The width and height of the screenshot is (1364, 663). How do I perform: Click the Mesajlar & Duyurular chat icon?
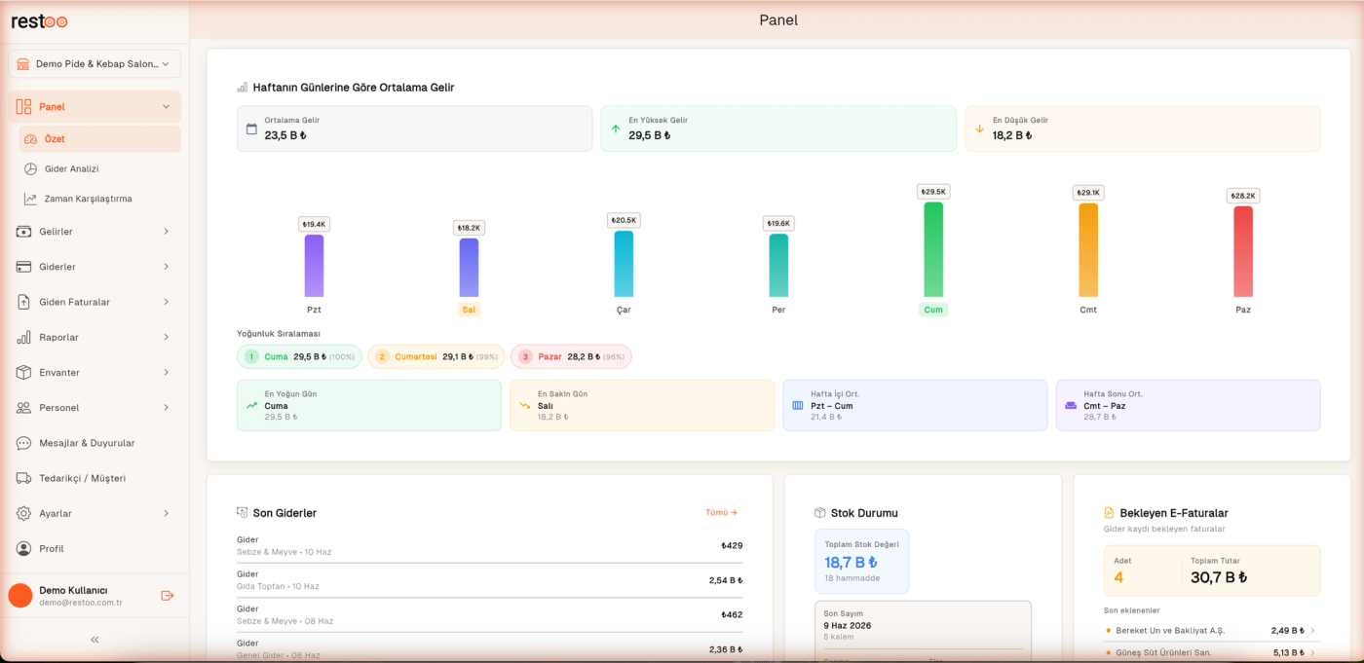click(23, 443)
